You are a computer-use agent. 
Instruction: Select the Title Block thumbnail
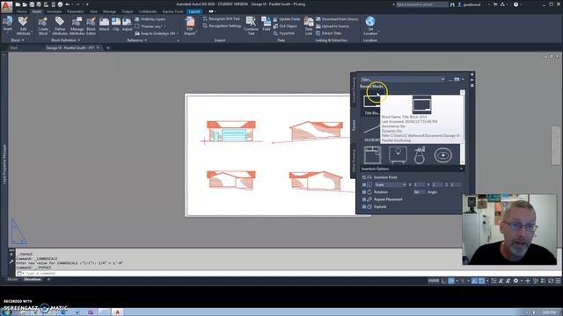(371, 104)
